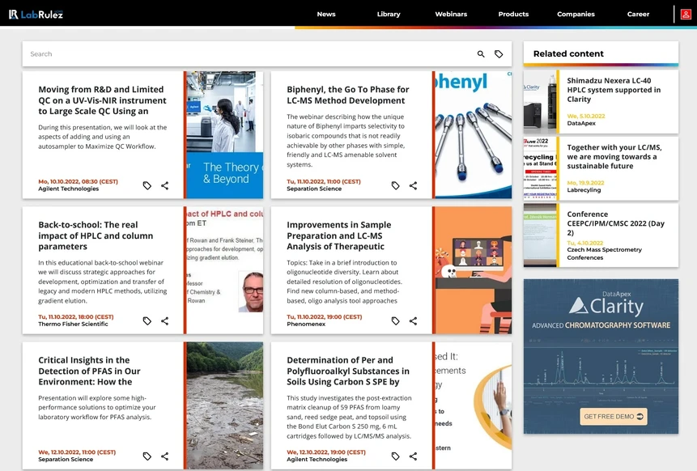
Task: Select Webinars in top navigation
Action: (451, 15)
